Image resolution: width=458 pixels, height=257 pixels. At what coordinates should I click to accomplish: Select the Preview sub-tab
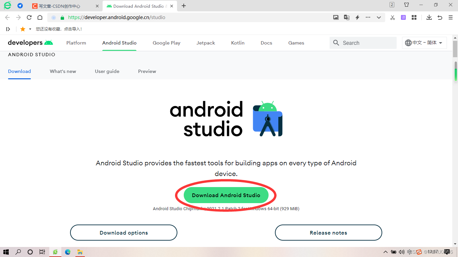point(147,71)
